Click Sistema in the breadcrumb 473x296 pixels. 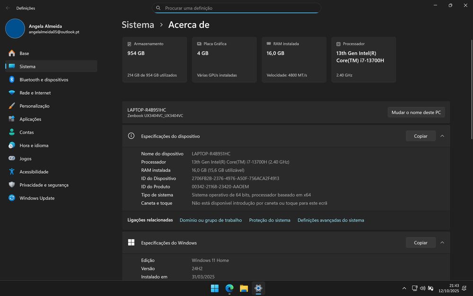coord(138,25)
